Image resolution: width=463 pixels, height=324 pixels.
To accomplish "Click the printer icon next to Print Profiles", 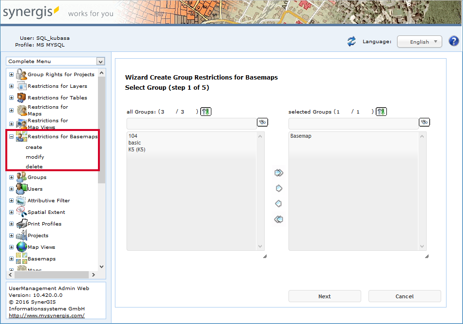I will [20, 223].
